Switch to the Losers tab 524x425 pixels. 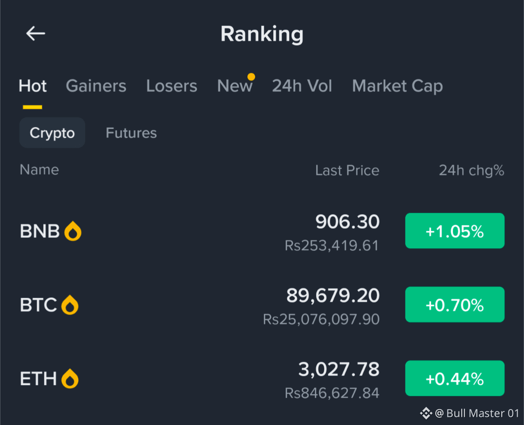[x=171, y=85]
